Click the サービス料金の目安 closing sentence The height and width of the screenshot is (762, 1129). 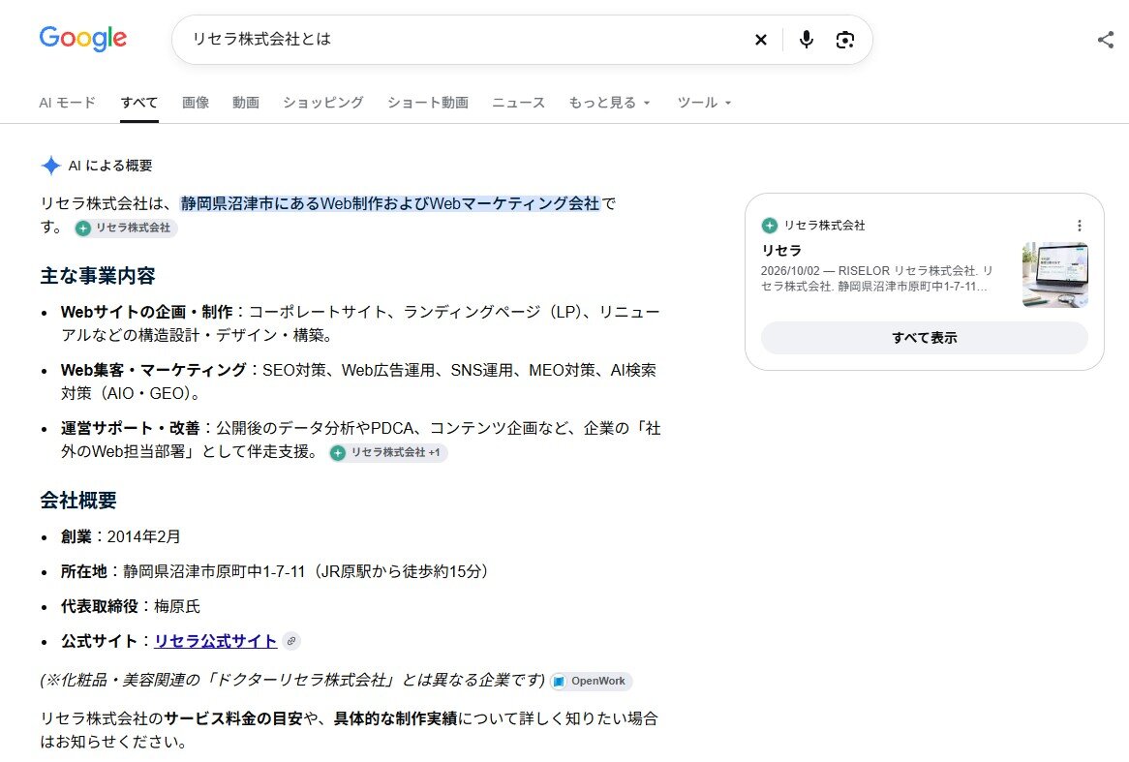(350, 730)
